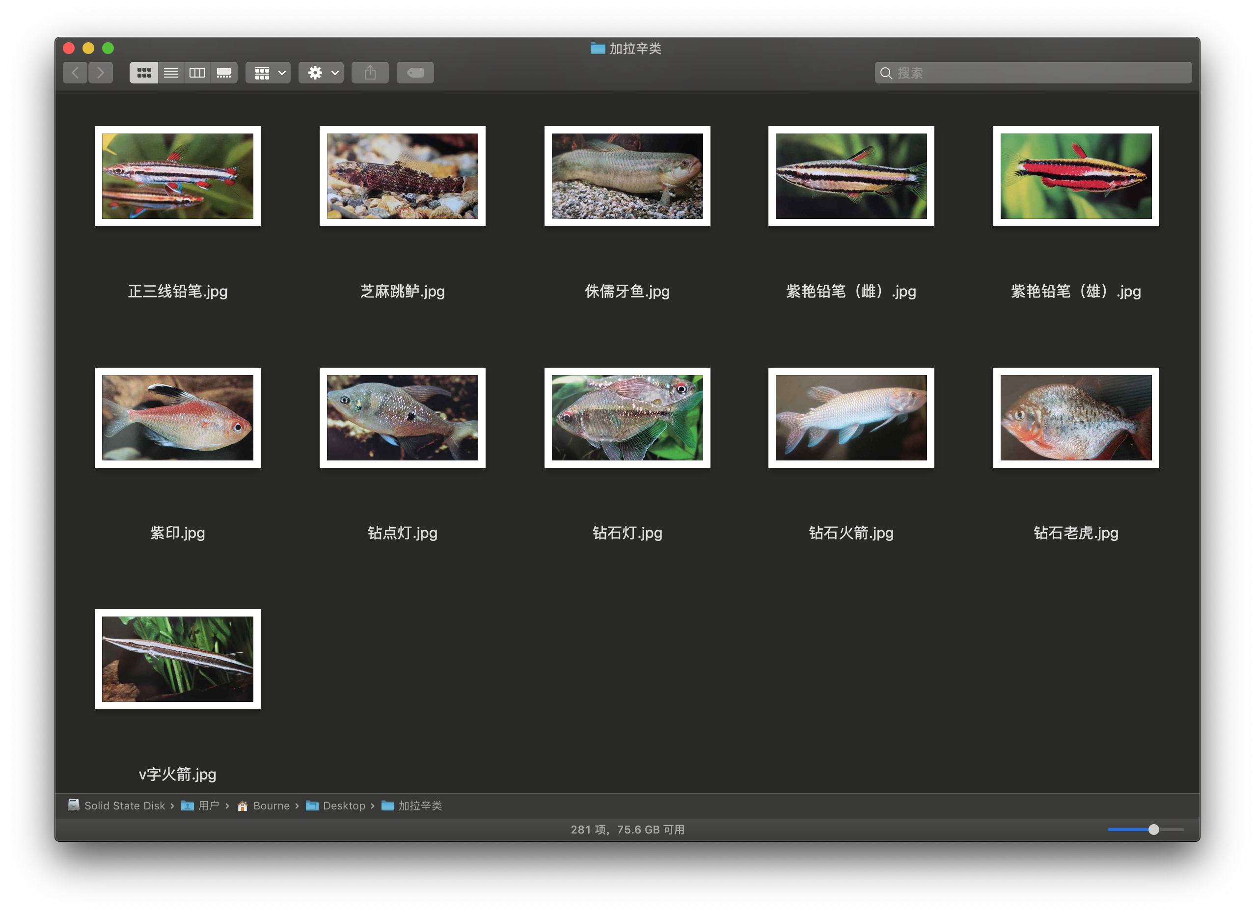Click the file name 芝麻跳鲈.jpg

402,292
